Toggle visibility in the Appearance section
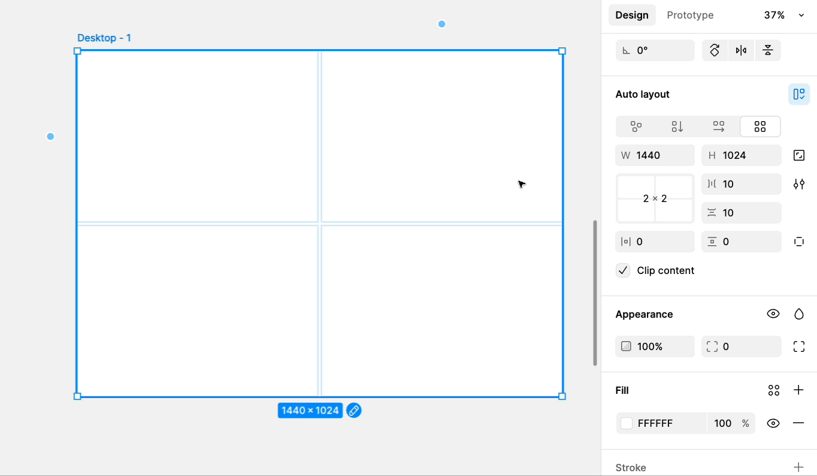Screen dimensions: 817x476 773,314
